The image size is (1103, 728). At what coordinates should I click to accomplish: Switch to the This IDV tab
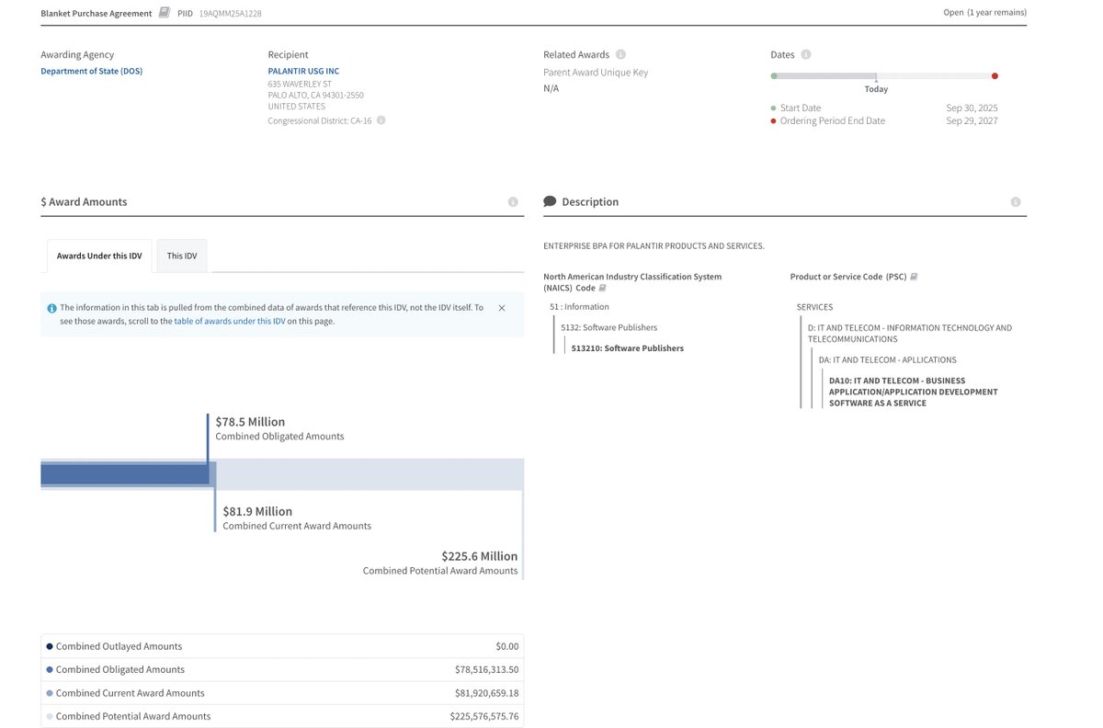(x=182, y=256)
